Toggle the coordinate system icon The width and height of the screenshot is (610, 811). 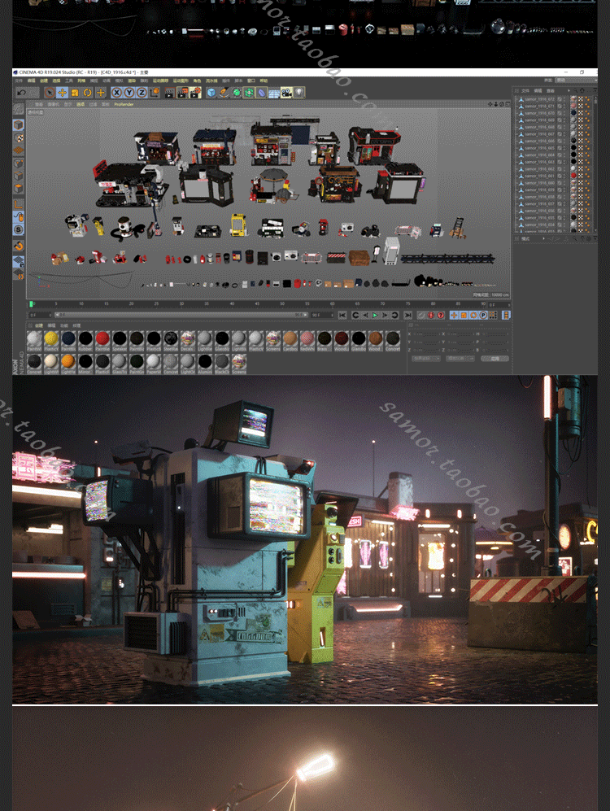pos(155,93)
